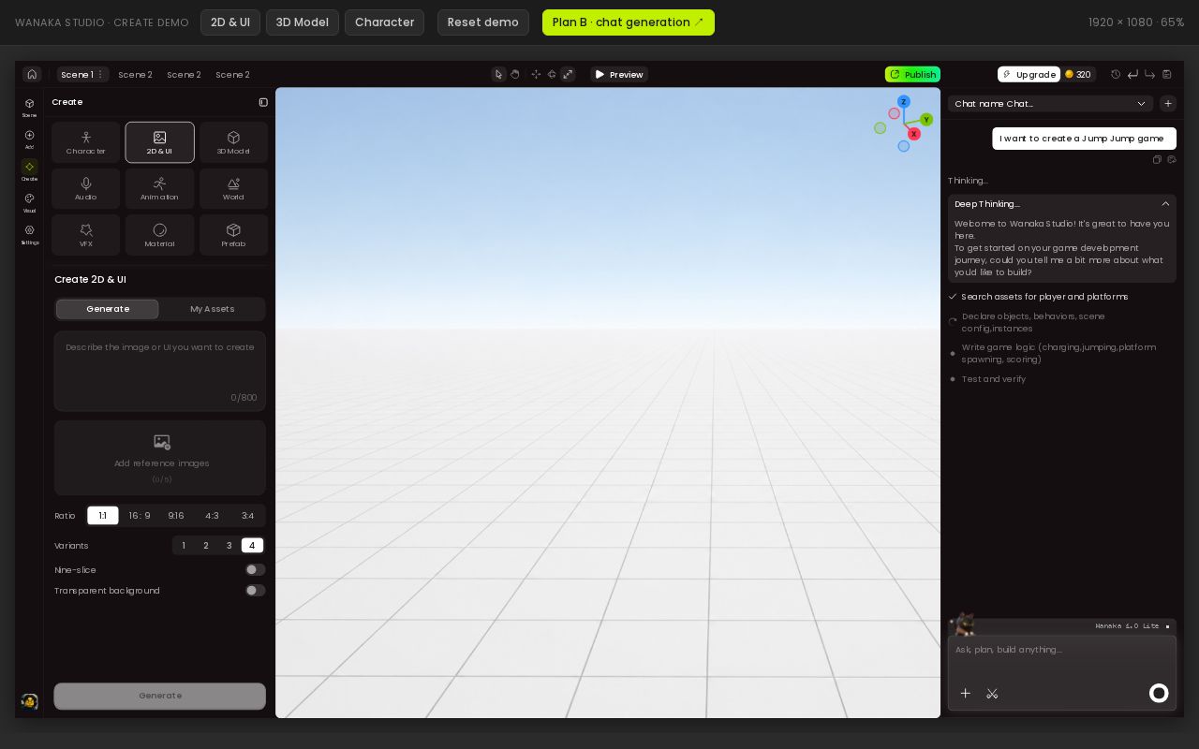Open the Material creation tile
The width and height of the screenshot is (1199, 749).
[159, 235]
